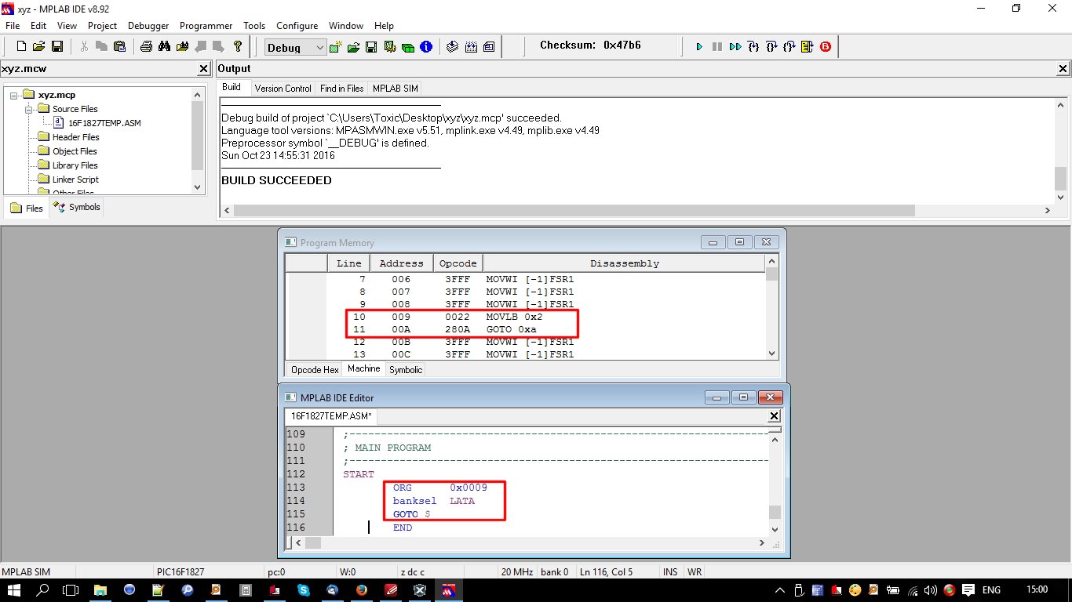The width and height of the screenshot is (1072, 602).
Task: Open the Configure menu
Action: click(x=297, y=26)
